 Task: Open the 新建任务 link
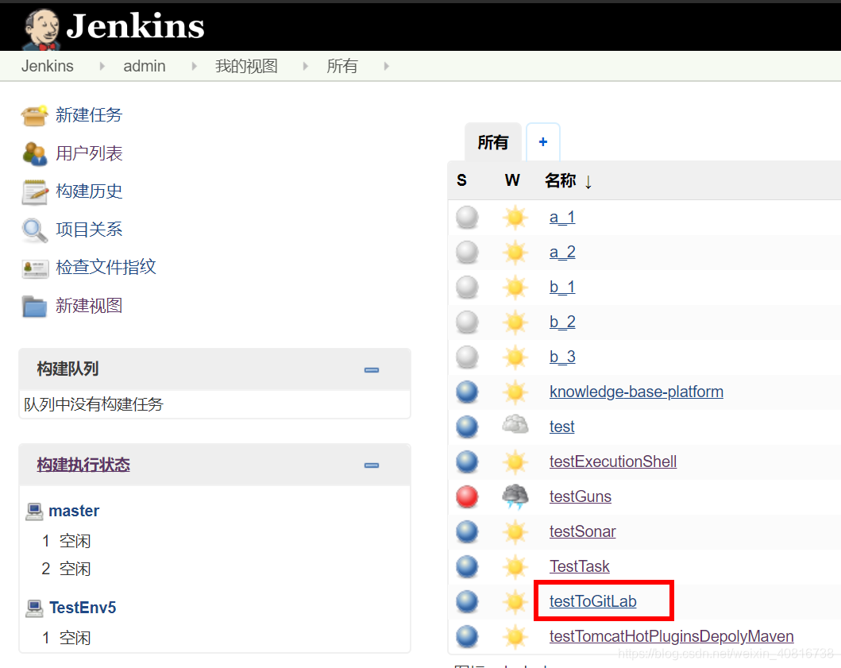(89, 115)
